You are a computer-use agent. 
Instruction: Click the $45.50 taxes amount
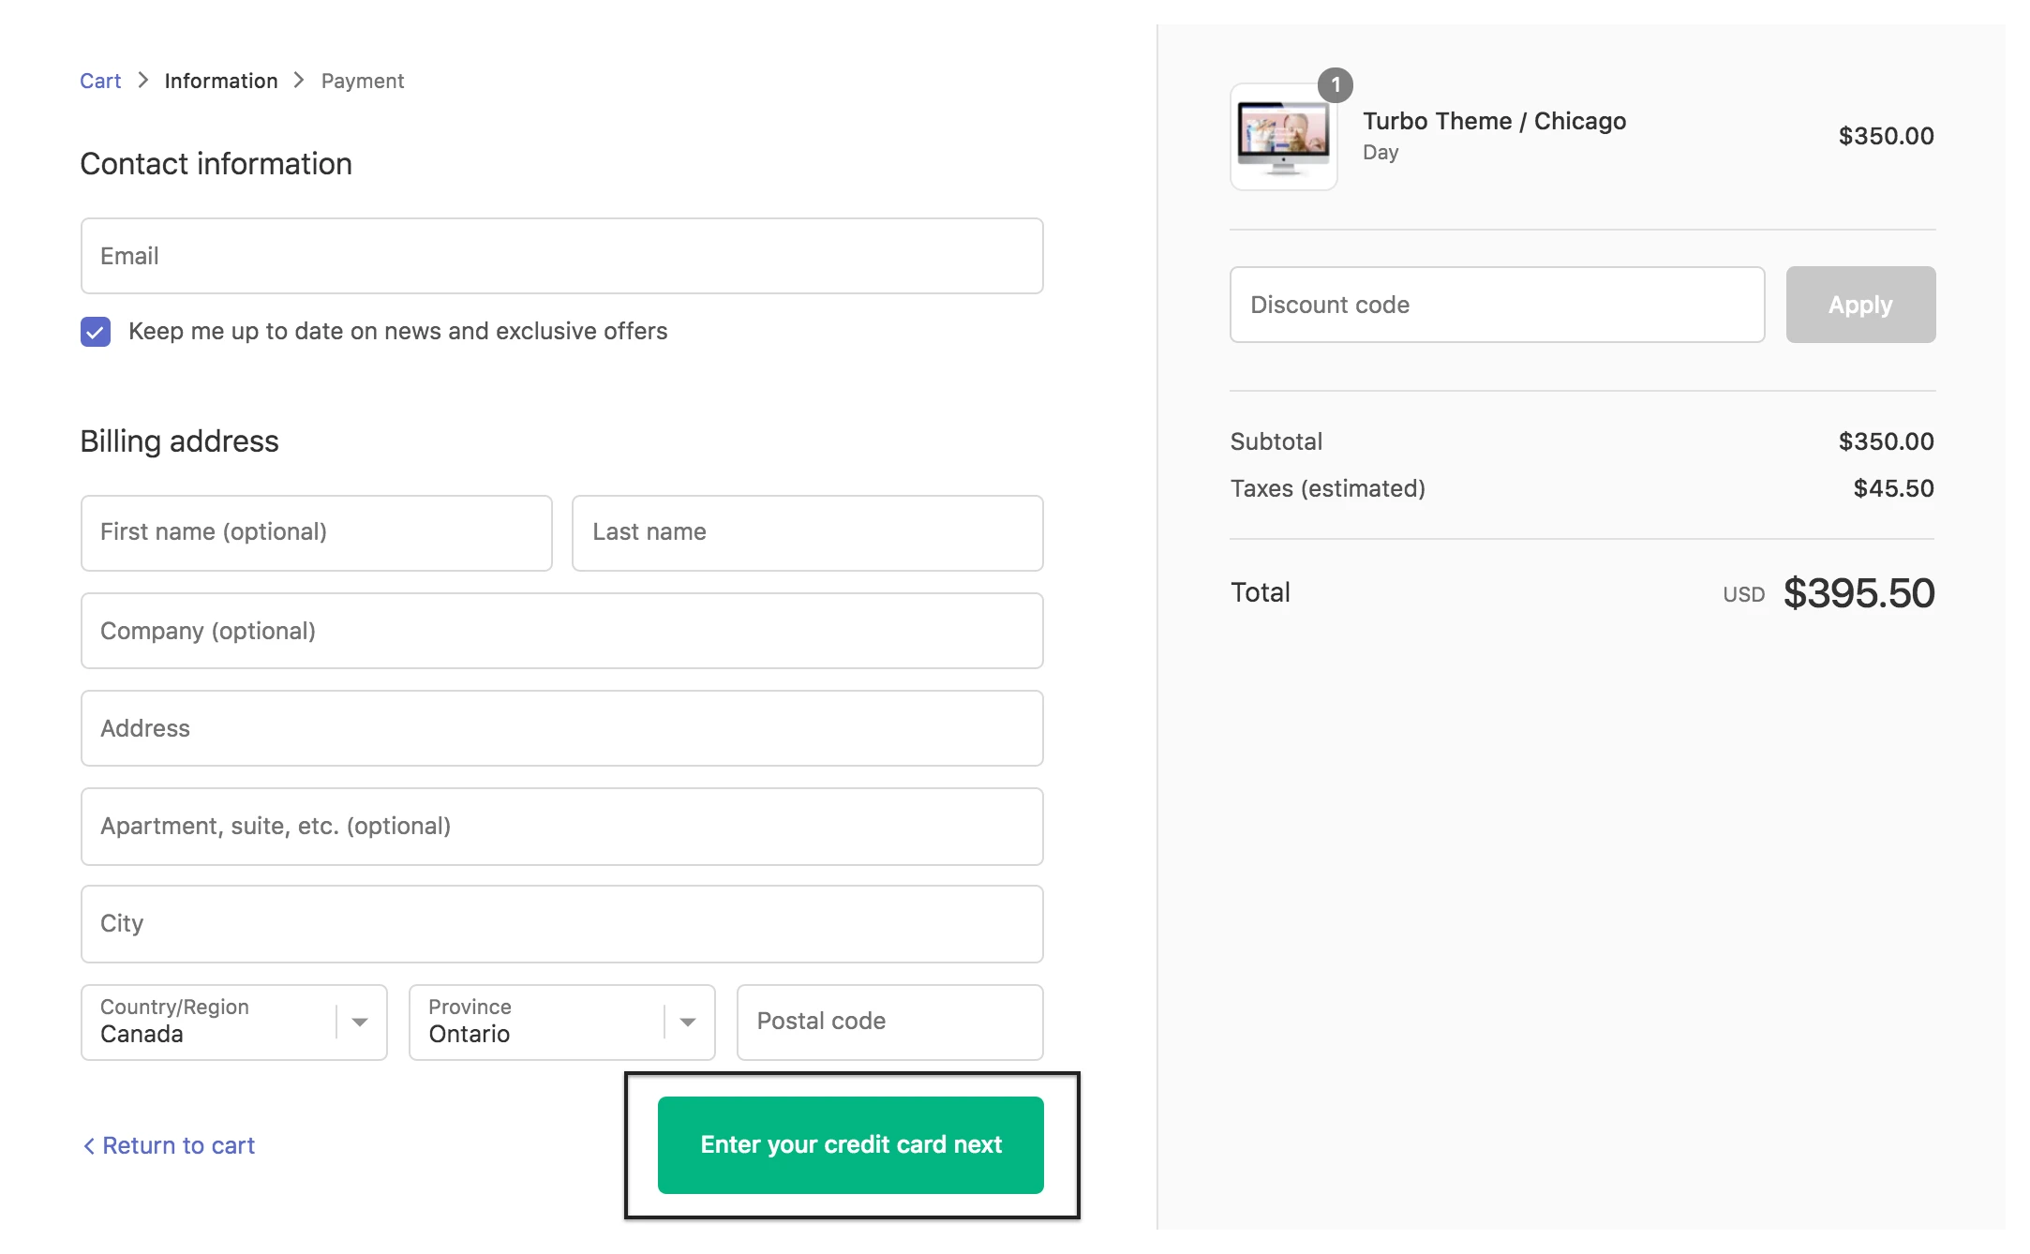pyautogui.click(x=1893, y=488)
